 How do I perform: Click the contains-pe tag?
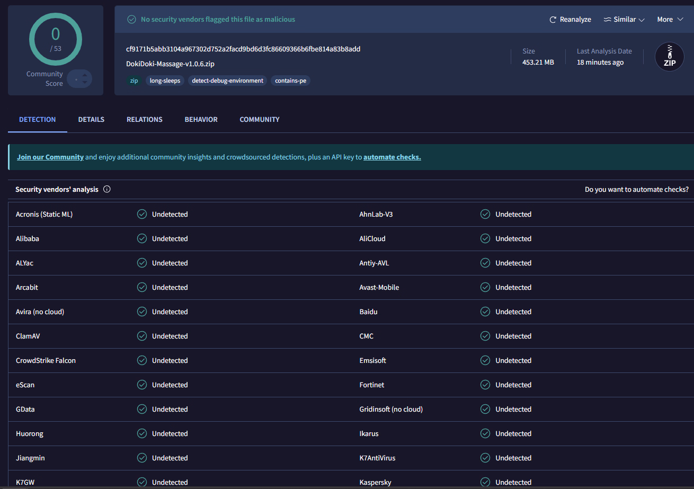[x=290, y=81]
